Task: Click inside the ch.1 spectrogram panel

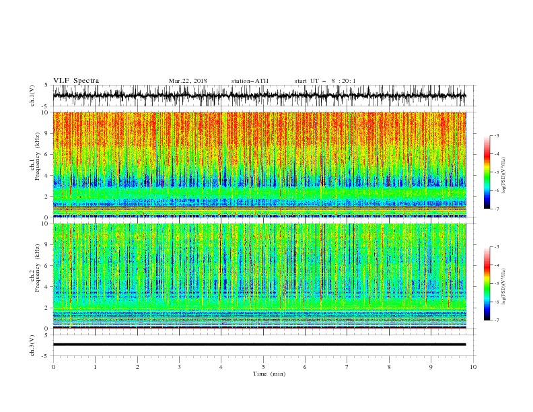Action: pos(259,164)
